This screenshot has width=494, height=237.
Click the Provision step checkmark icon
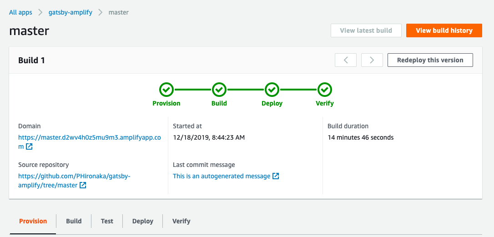pyautogui.click(x=166, y=90)
